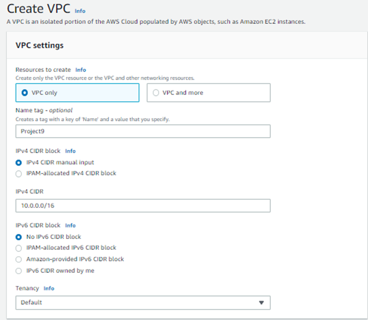Select No IPv6 CIDR block
Image resolution: width=368 pixels, height=320 pixels.
point(18,237)
